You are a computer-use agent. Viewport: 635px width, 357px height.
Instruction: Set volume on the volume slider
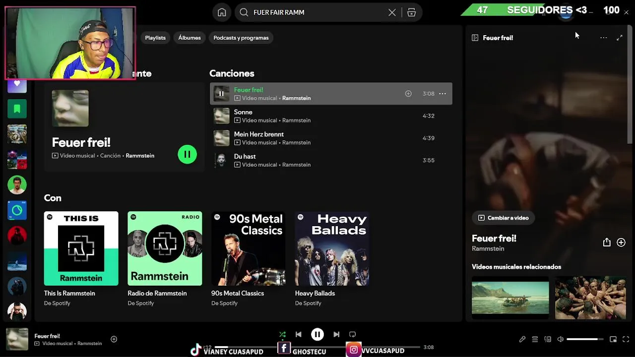click(585, 340)
